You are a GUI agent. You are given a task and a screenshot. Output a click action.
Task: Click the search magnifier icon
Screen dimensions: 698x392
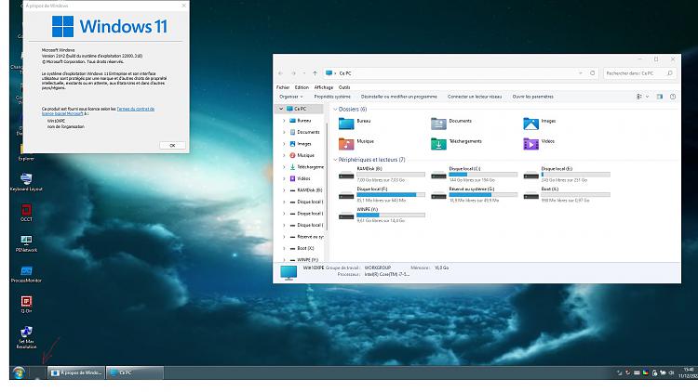[x=669, y=72]
